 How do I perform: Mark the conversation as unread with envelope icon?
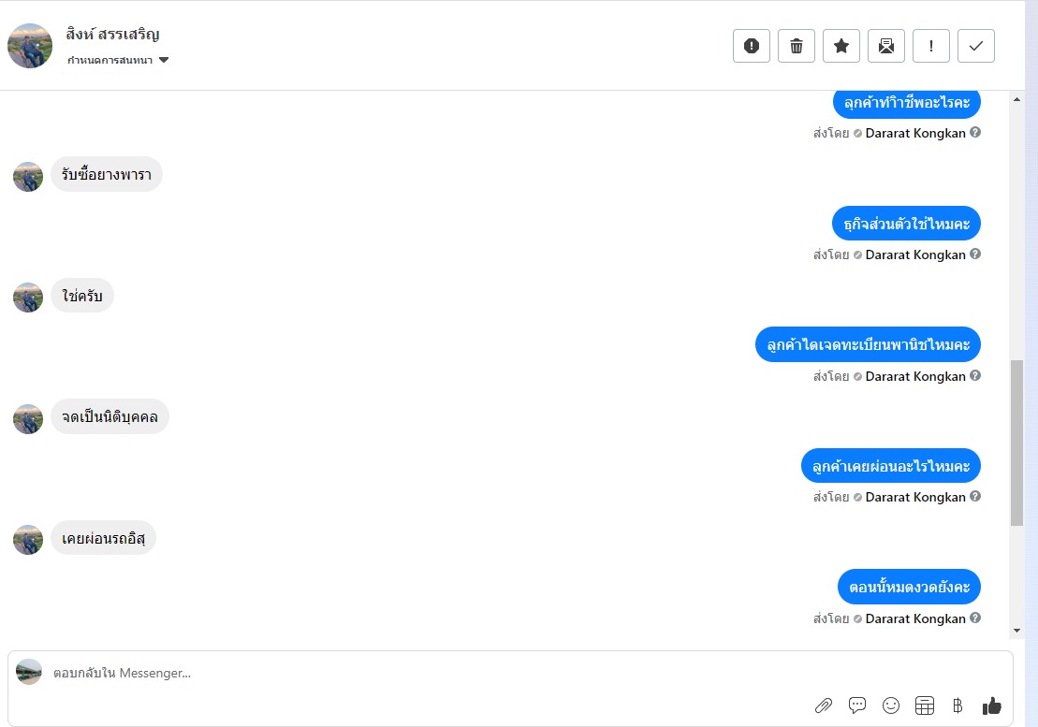point(886,46)
